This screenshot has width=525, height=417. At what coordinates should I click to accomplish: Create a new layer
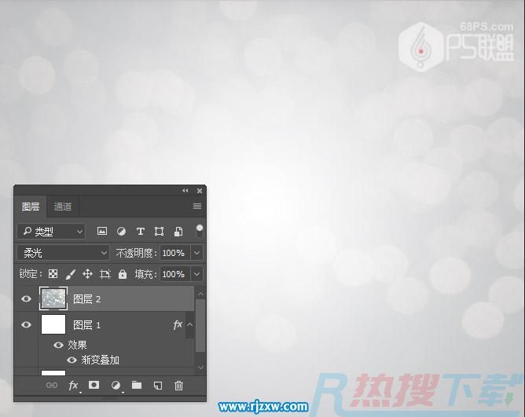(x=158, y=386)
